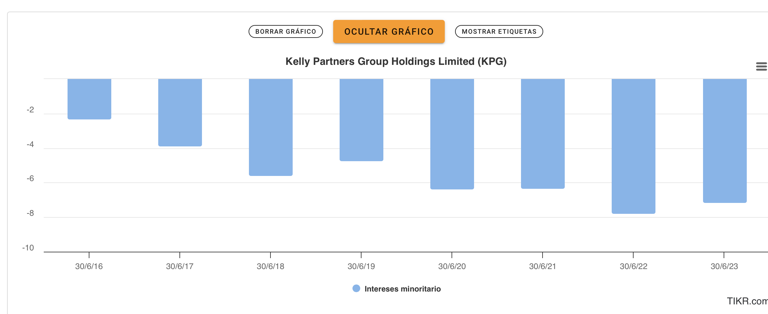
Task: Click the Borrar Gráfico button
Action: point(286,31)
